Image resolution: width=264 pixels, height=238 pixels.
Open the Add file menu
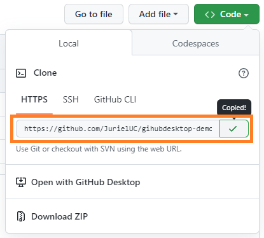tap(158, 14)
